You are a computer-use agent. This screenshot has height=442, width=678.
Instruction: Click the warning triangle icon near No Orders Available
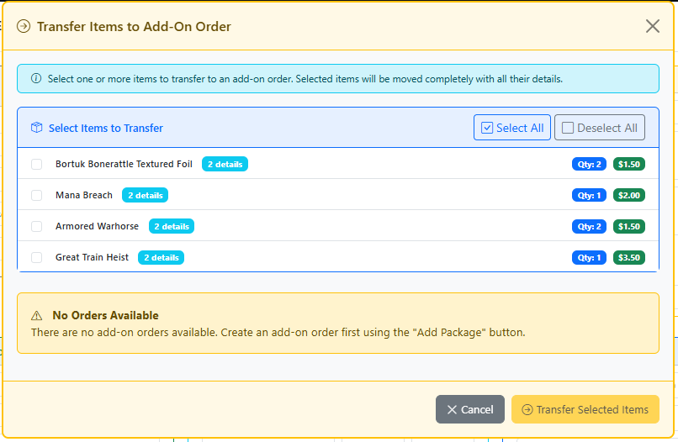point(37,316)
